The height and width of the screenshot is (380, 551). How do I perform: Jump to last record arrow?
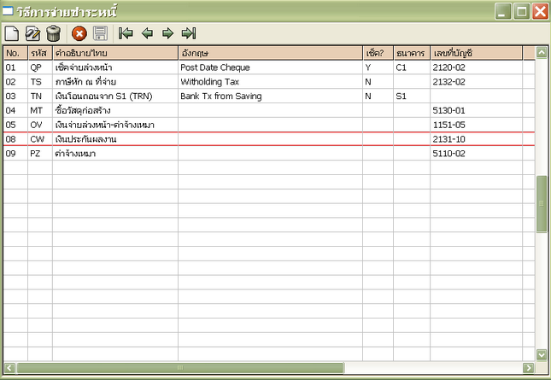[189, 33]
